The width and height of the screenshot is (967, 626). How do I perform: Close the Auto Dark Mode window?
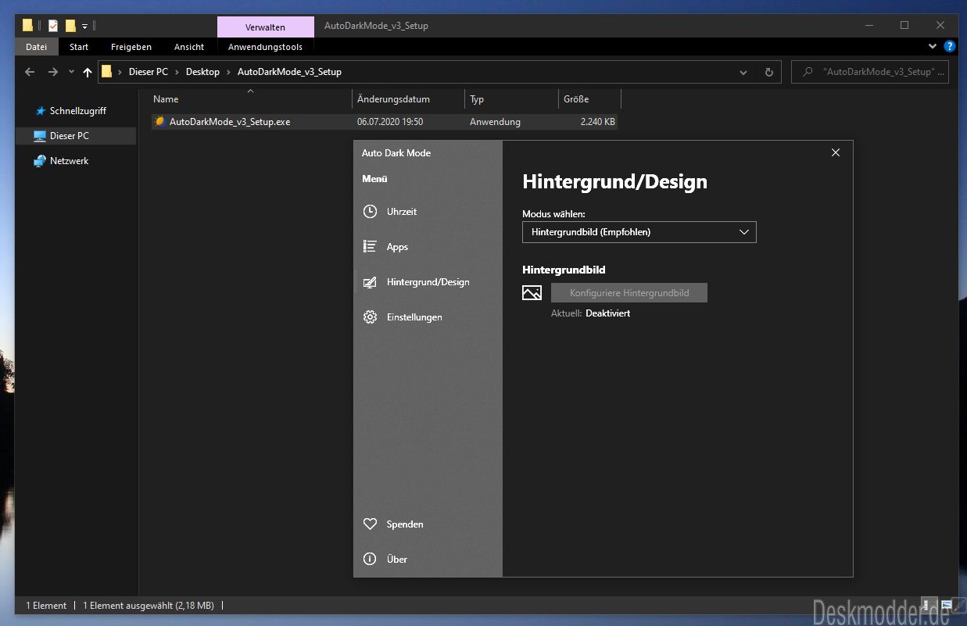point(836,152)
